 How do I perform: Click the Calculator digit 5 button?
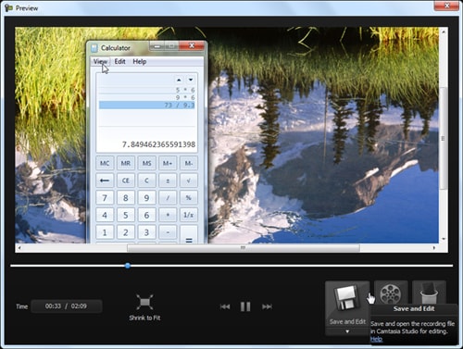click(126, 215)
